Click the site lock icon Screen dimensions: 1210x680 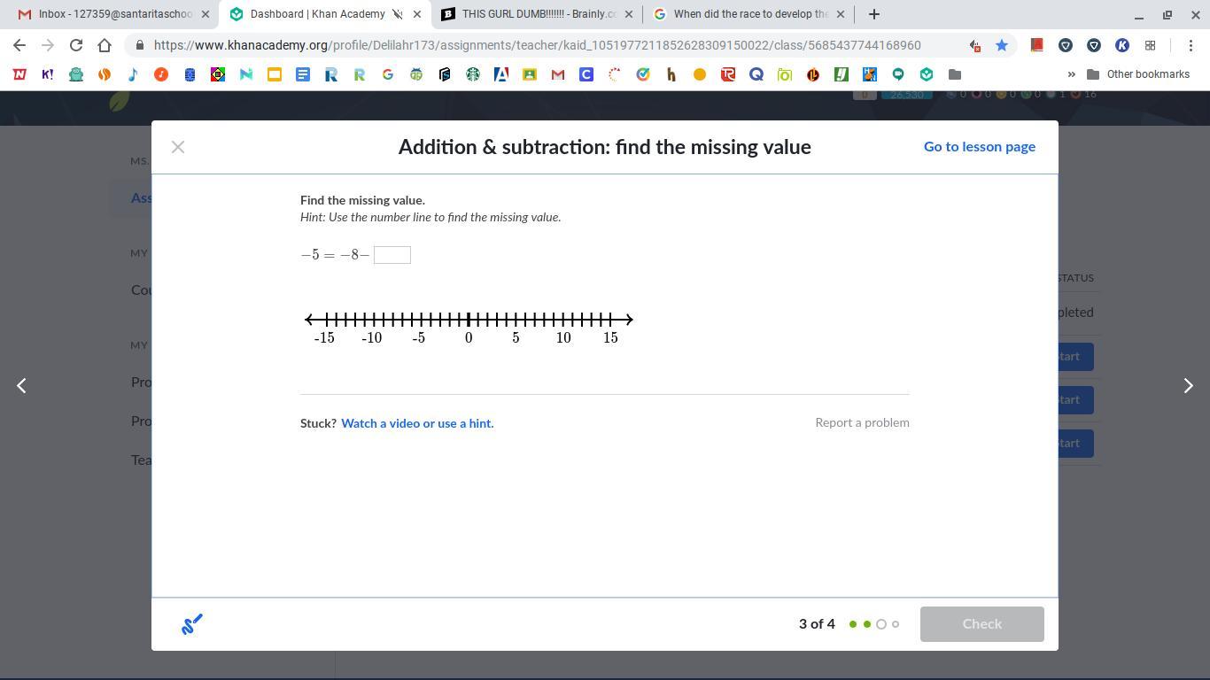click(x=139, y=45)
